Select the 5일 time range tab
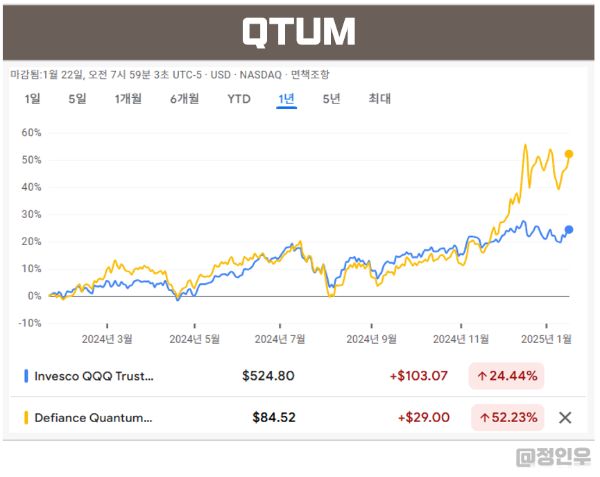The height and width of the screenshot is (477, 600). [x=77, y=99]
